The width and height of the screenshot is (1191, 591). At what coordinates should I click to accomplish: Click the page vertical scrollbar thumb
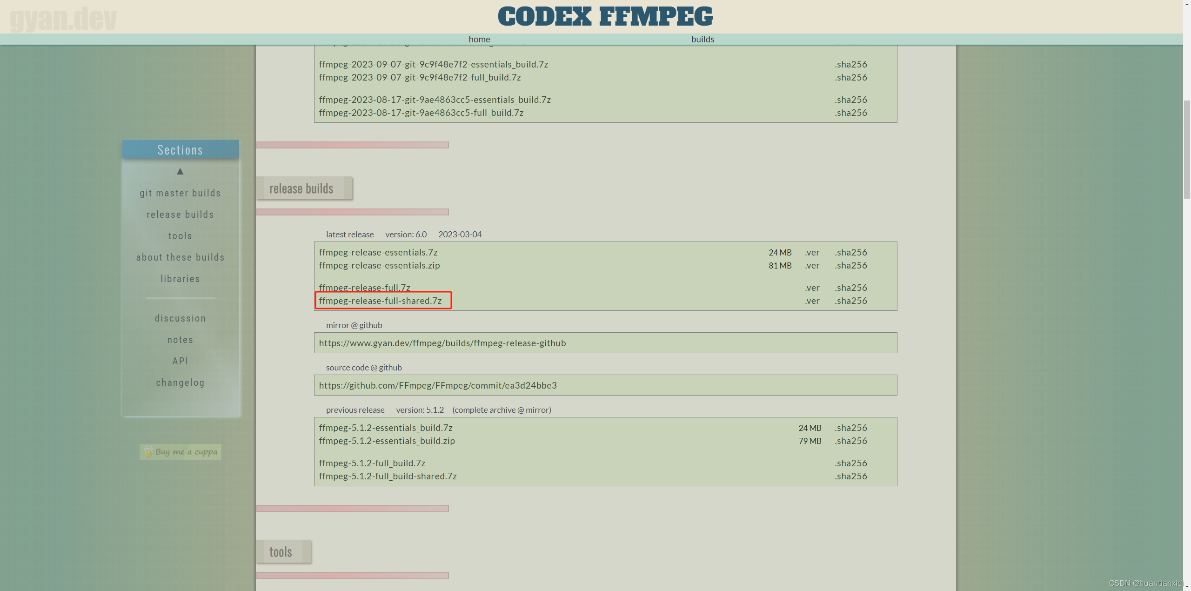(x=1187, y=149)
